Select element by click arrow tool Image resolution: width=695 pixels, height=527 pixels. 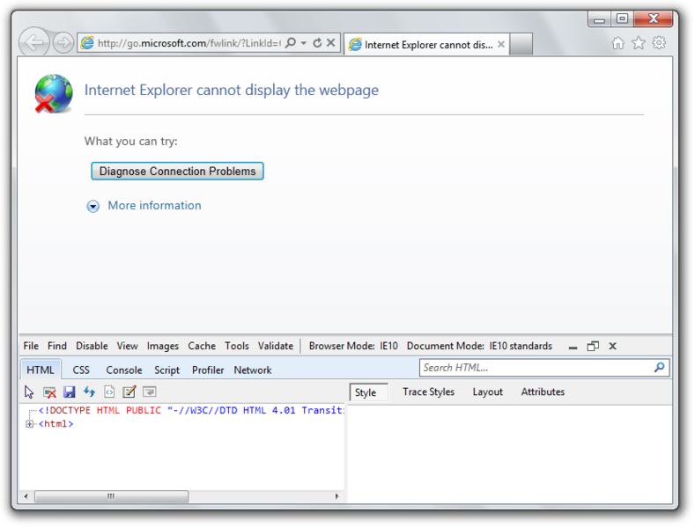point(29,392)
